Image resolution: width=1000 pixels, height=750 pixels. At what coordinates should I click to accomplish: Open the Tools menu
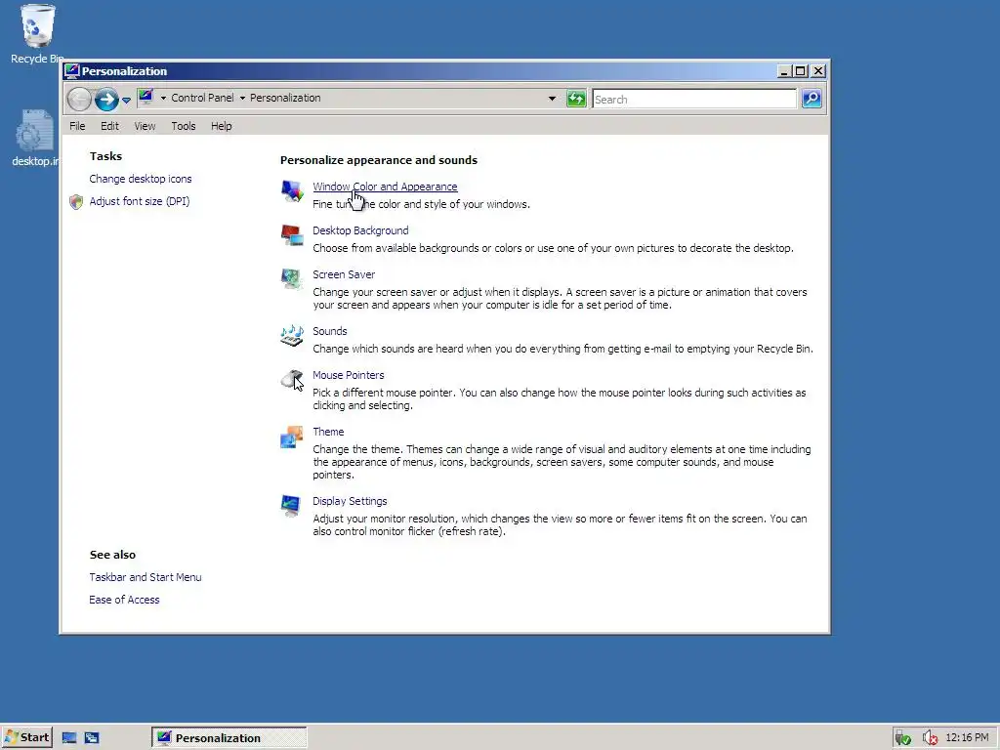(x=183, y=126)
